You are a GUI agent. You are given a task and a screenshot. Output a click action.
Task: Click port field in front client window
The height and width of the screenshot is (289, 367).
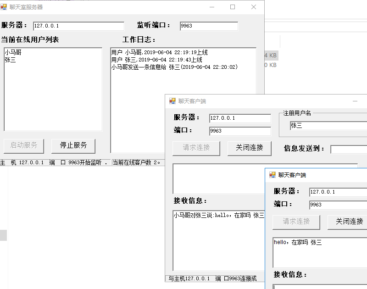338,205
